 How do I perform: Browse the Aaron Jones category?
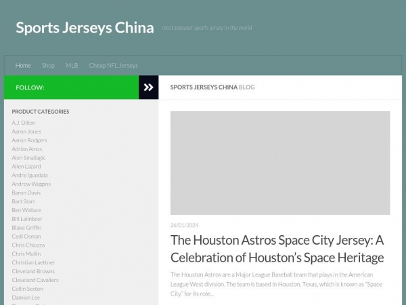click(26, 131)
